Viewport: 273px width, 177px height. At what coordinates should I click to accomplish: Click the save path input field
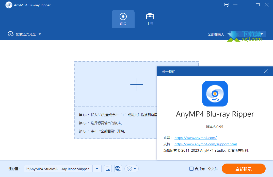pos(58,169)
